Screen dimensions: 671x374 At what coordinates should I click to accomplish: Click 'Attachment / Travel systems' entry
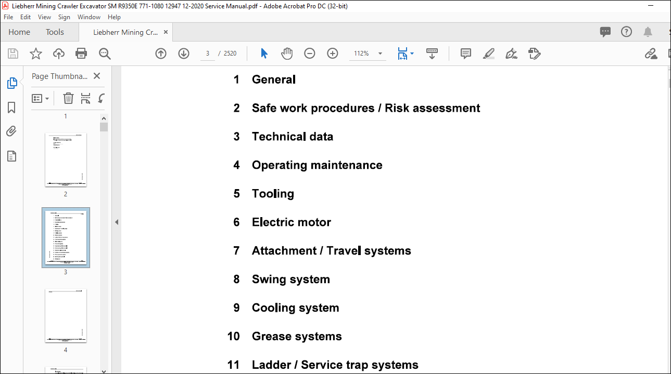pyautogui.click(x=332, y=251)
